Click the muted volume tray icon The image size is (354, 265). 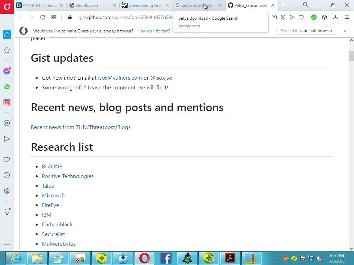[319, 258]
